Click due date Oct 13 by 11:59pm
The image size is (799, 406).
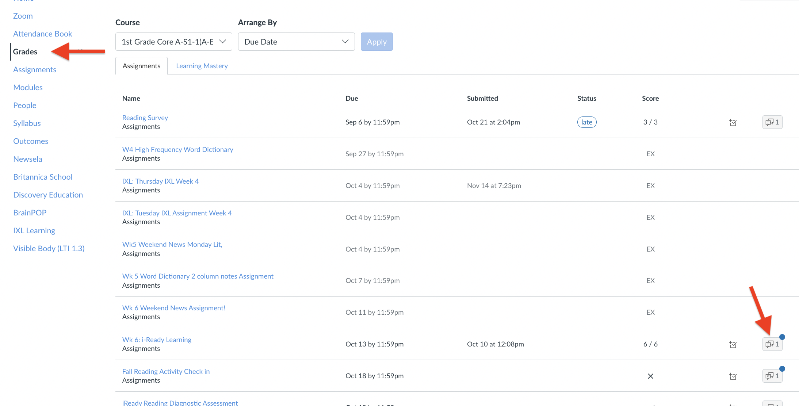[x=374, y=344]
